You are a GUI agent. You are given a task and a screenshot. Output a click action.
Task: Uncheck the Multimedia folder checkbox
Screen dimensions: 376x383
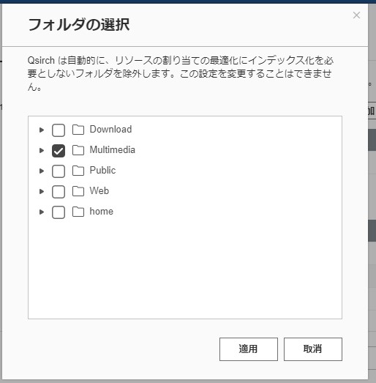[x=59, y=150]
